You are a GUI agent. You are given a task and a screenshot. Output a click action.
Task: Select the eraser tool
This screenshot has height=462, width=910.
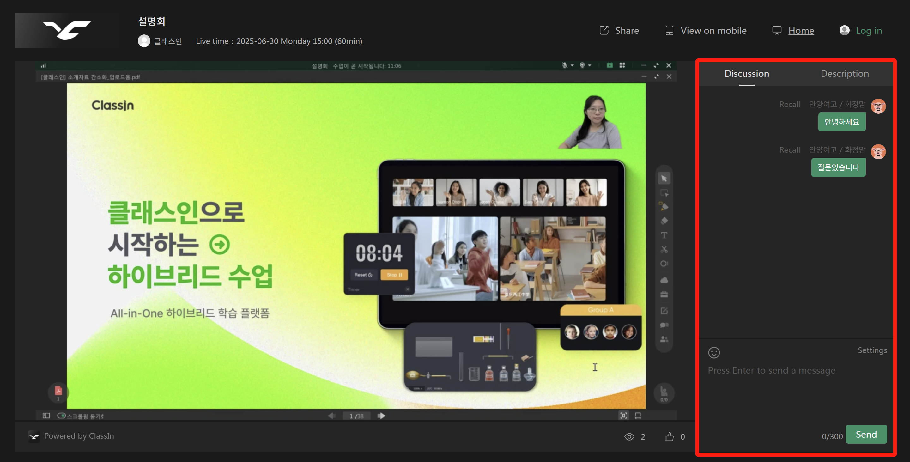click(x=664, y=221)
